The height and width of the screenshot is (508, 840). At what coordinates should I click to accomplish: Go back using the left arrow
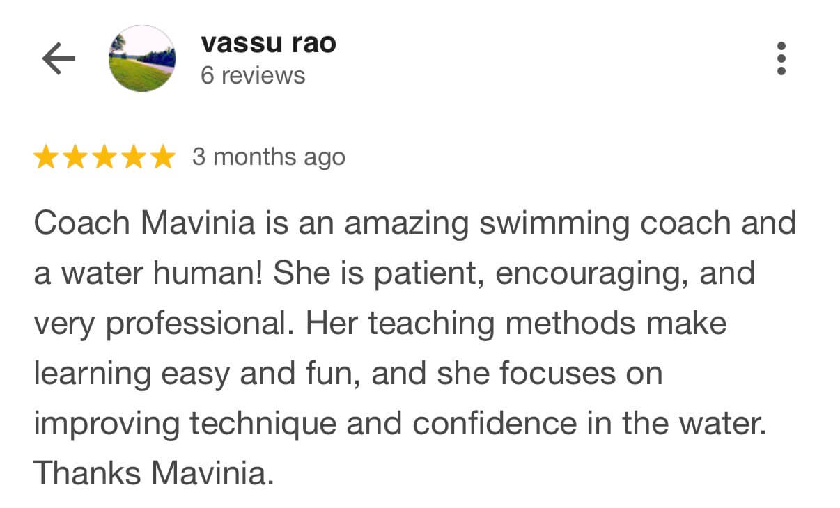coord(58,59)
